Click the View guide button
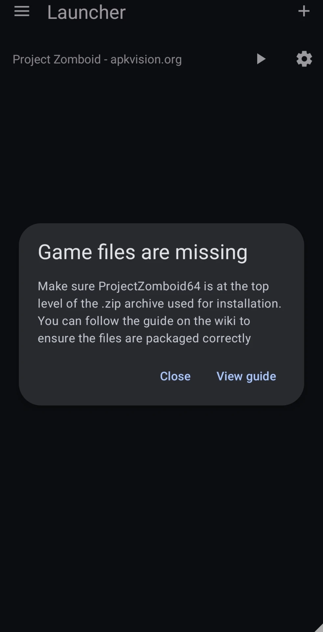This screenshot has width=323, height=632. [246, 376]
